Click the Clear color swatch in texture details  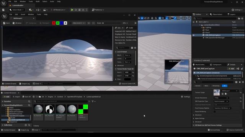click(127, 79)
